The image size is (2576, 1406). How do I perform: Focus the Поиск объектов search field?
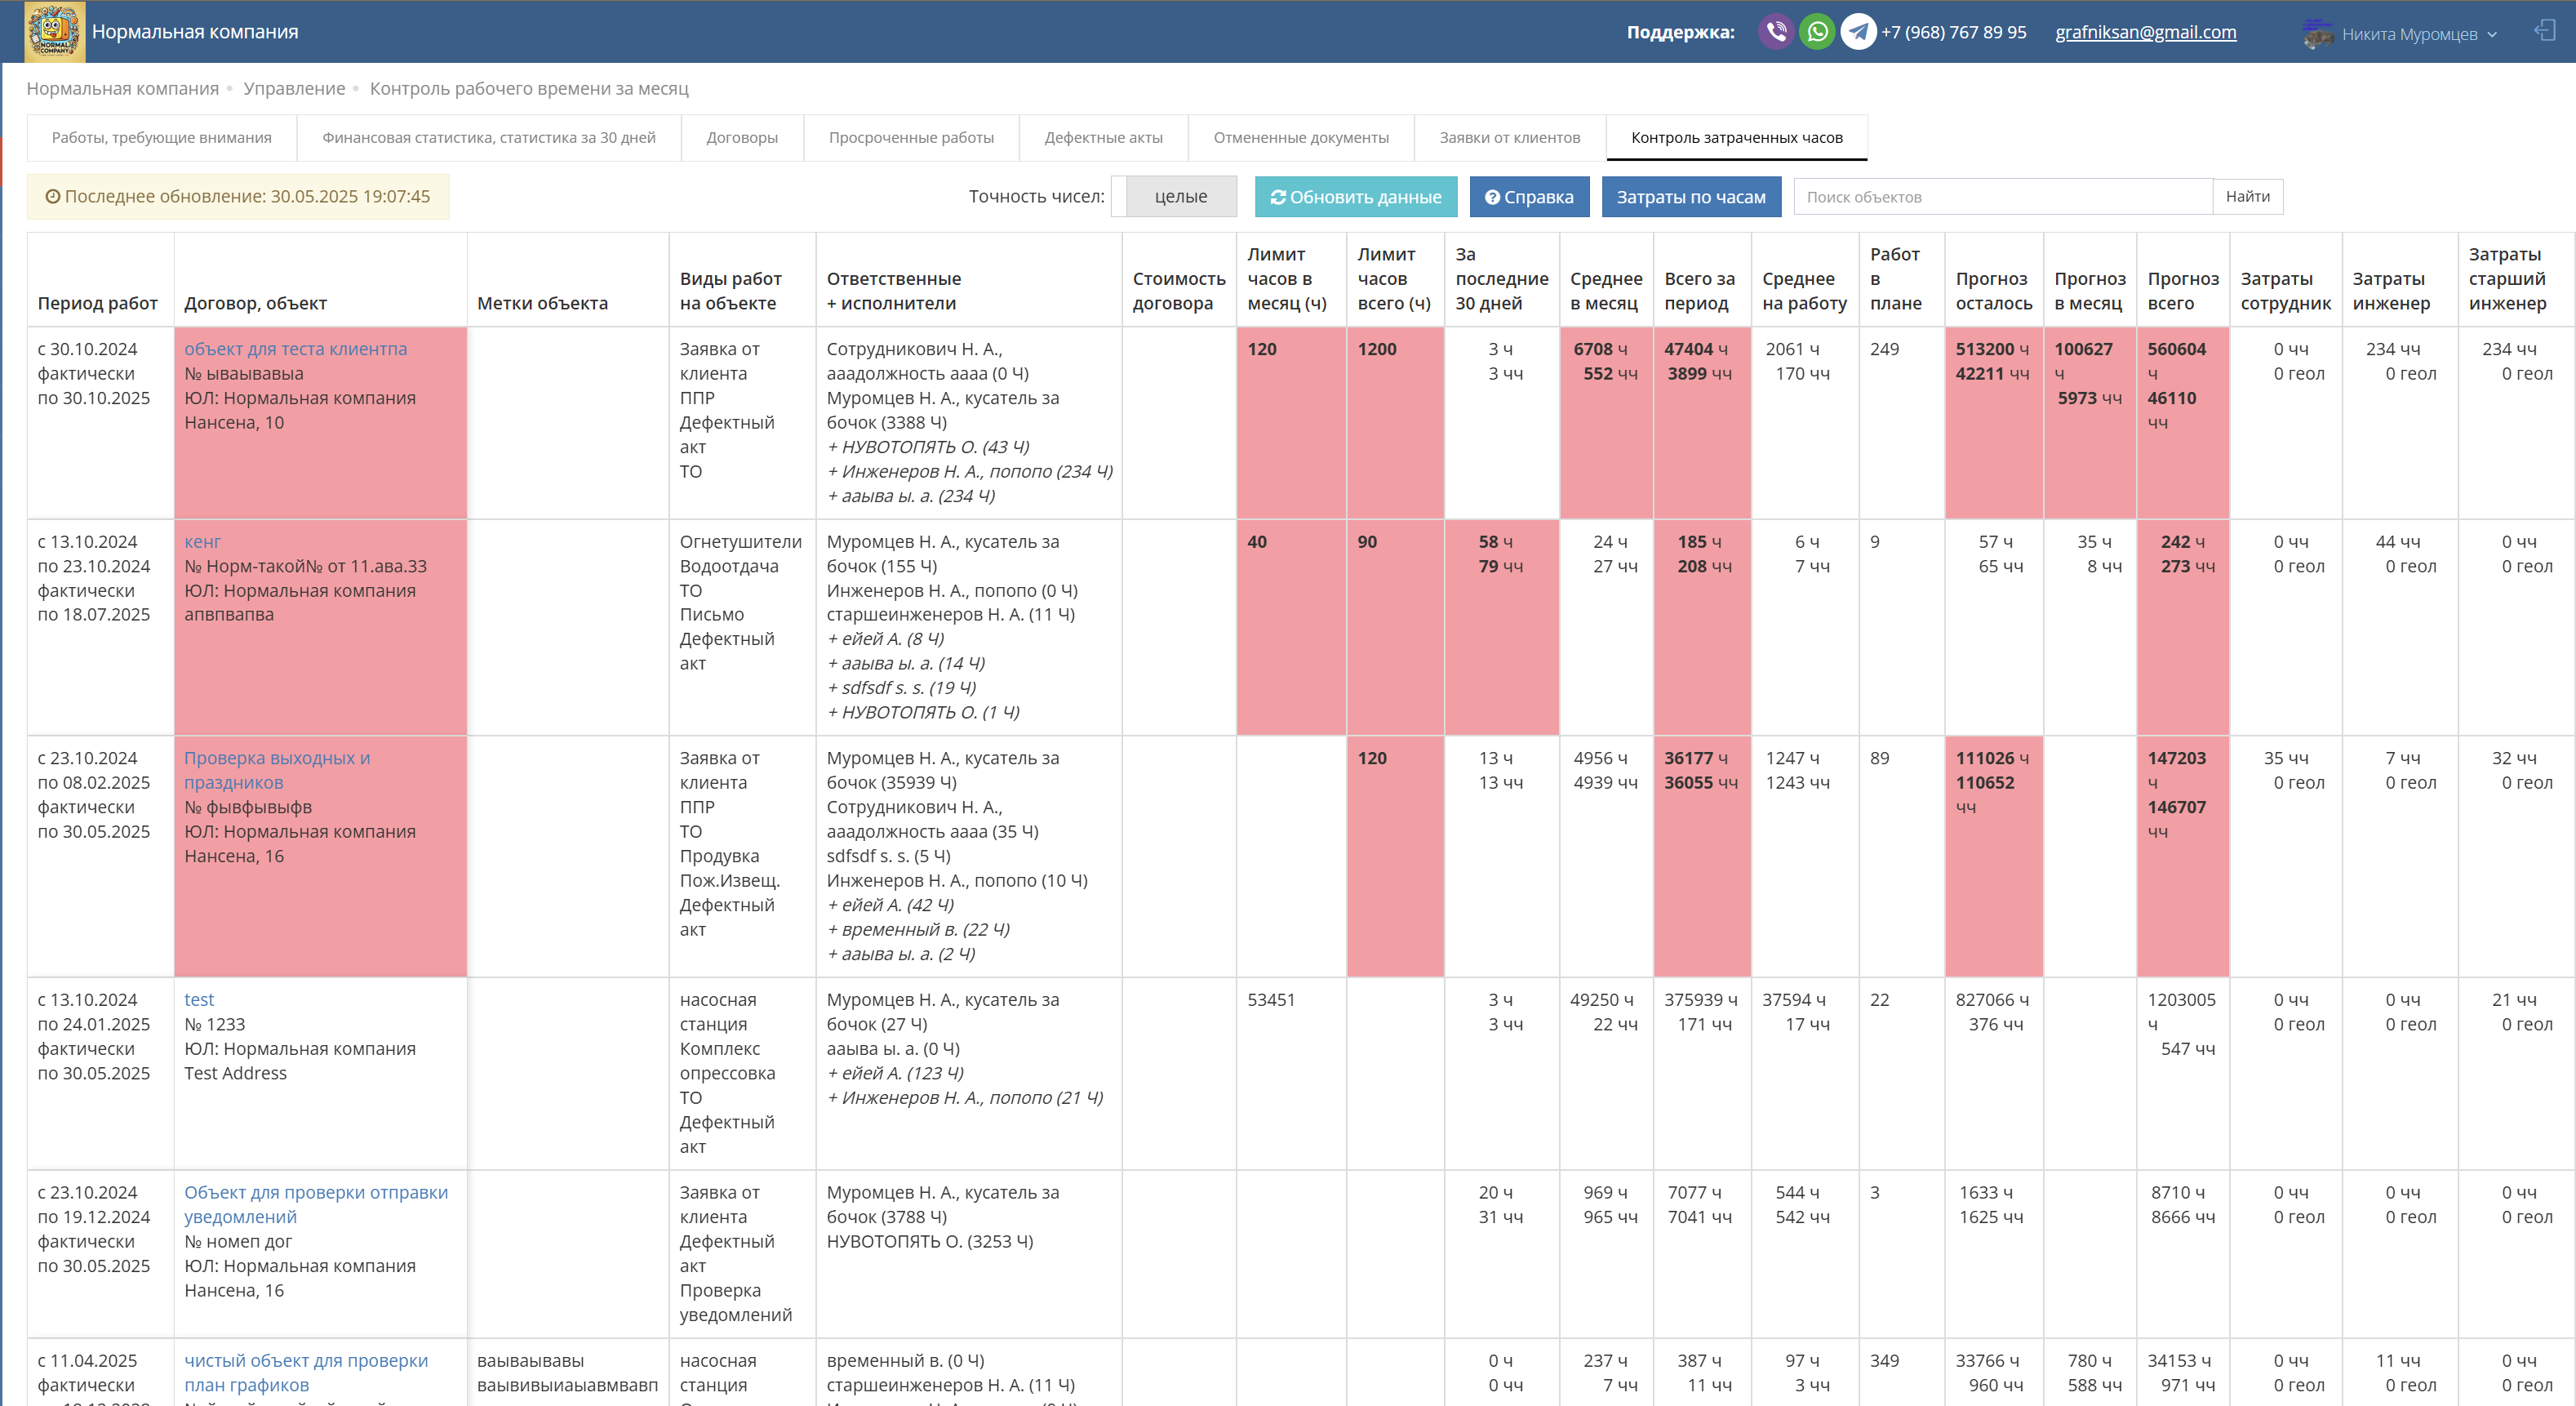2001,197
